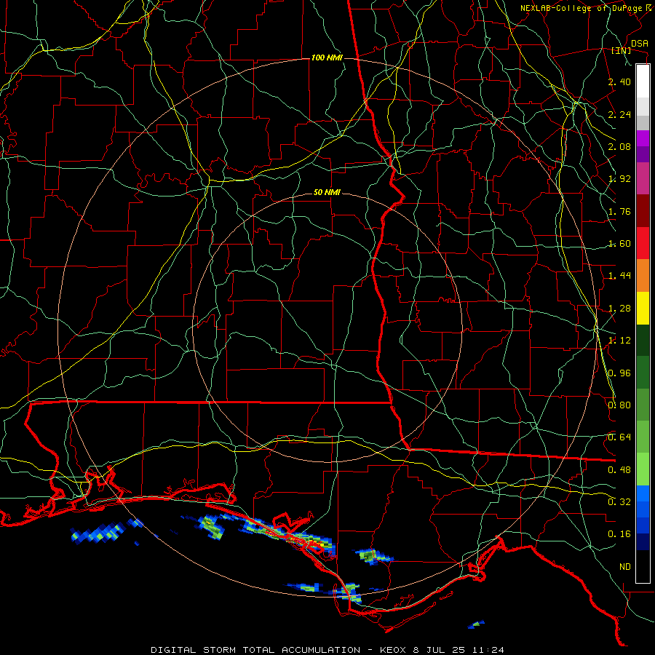
Task: Click the offshore rain echo cluster at far left
Action: [99, 533]
